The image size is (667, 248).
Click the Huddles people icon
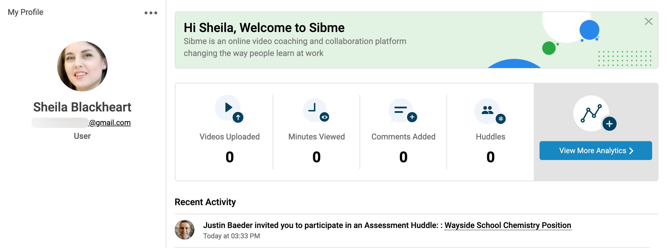(x=487, y=111)
